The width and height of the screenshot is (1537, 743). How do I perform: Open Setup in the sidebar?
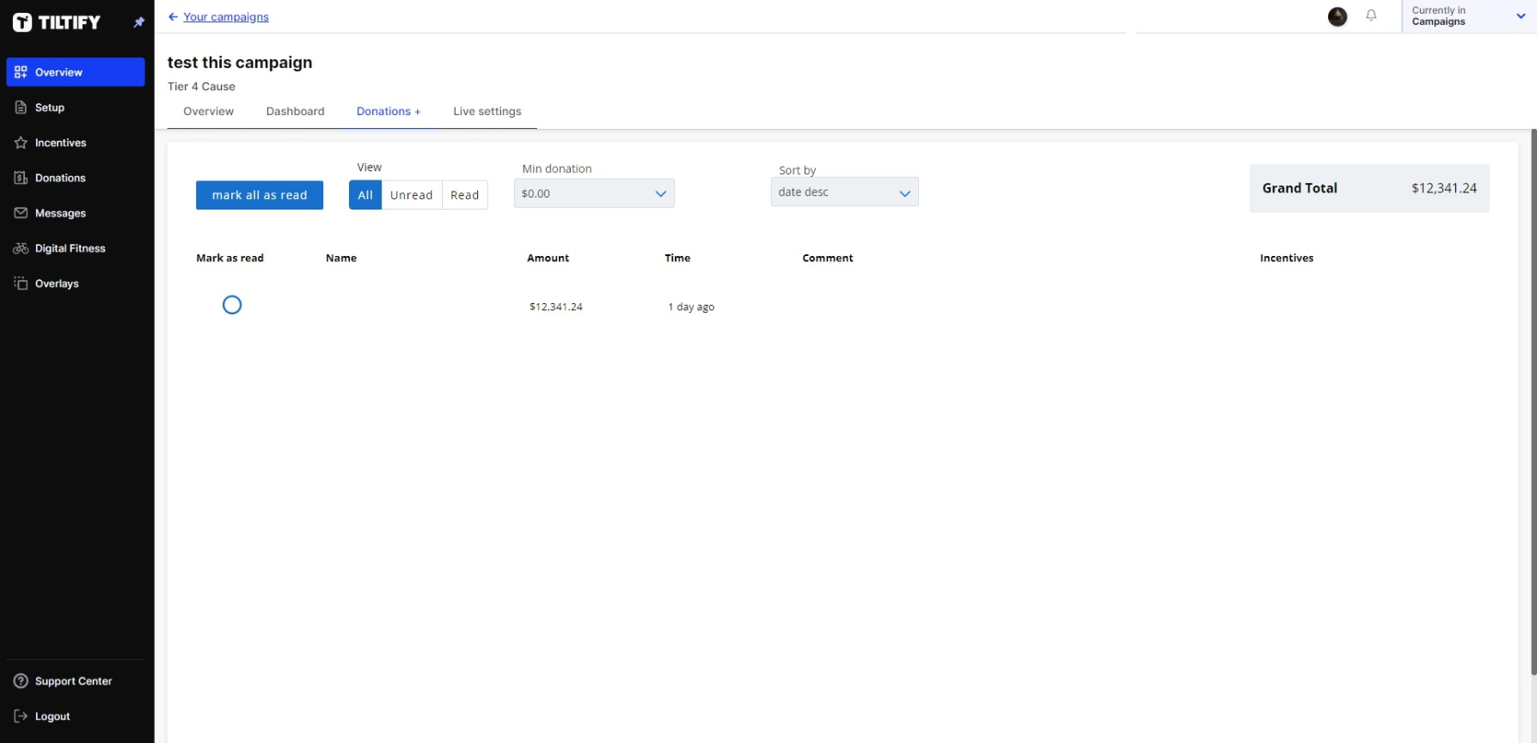pyautogui.click(x=76, y=107)
